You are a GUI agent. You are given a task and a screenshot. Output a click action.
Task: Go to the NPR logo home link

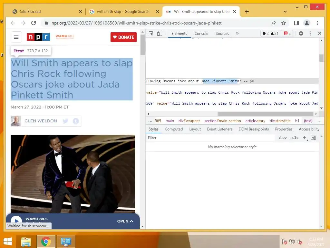tap(38, 37)
